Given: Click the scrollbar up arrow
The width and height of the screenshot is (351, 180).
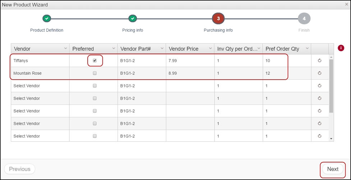Looking at the screenshot, I should [x=331, y=57].
